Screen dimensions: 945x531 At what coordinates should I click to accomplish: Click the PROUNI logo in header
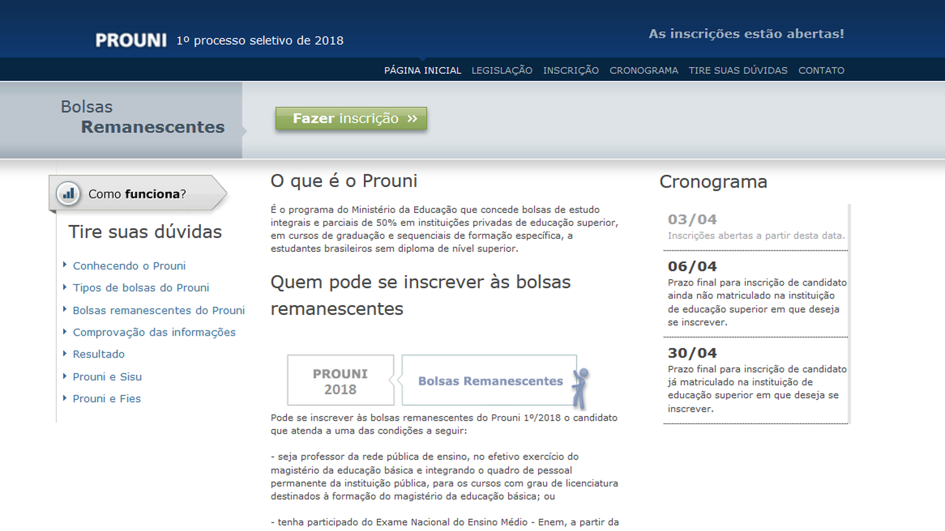pos(131,40)
